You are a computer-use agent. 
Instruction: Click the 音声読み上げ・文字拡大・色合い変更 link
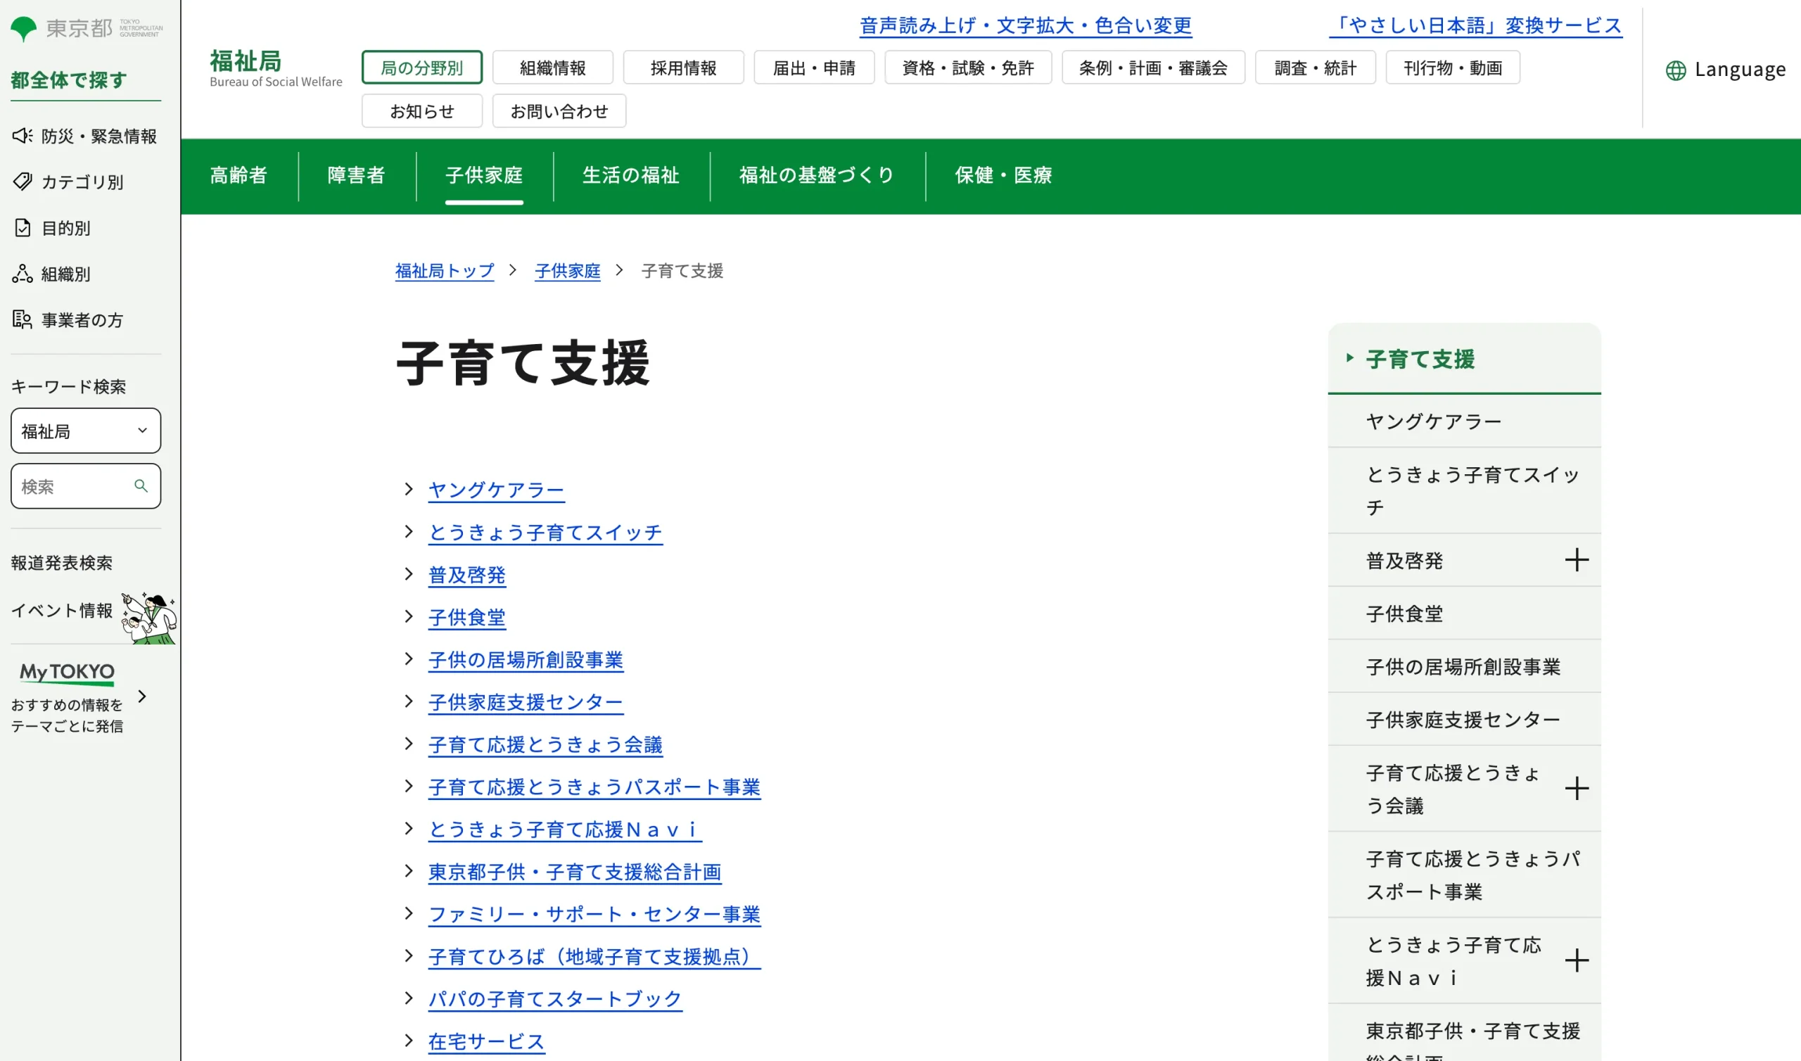pos(1026,26)
